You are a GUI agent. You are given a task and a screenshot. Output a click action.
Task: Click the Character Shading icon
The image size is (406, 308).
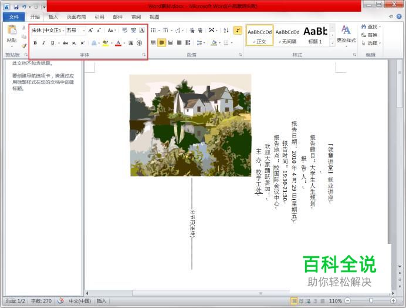[x=131, y=43]
